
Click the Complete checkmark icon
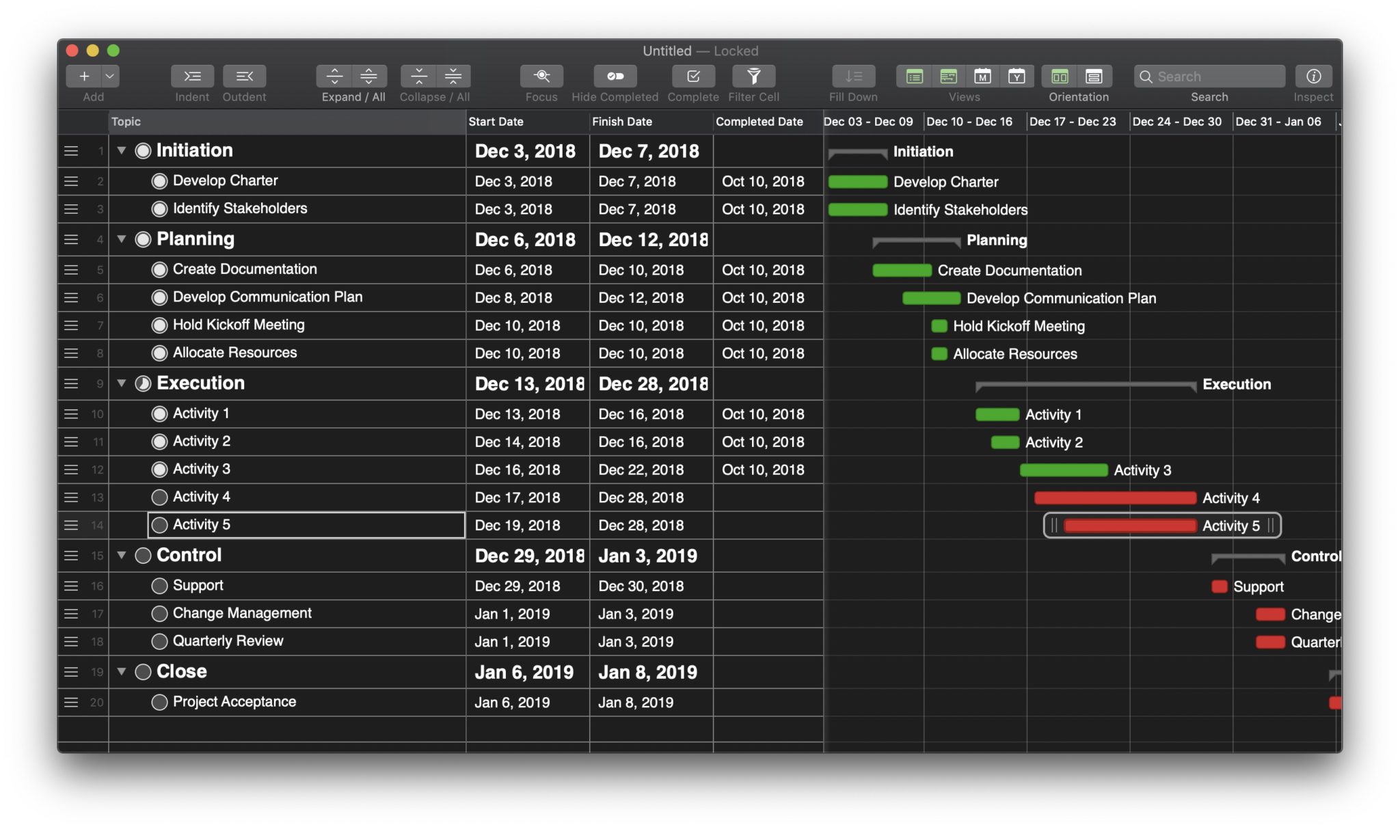(693, 76)
